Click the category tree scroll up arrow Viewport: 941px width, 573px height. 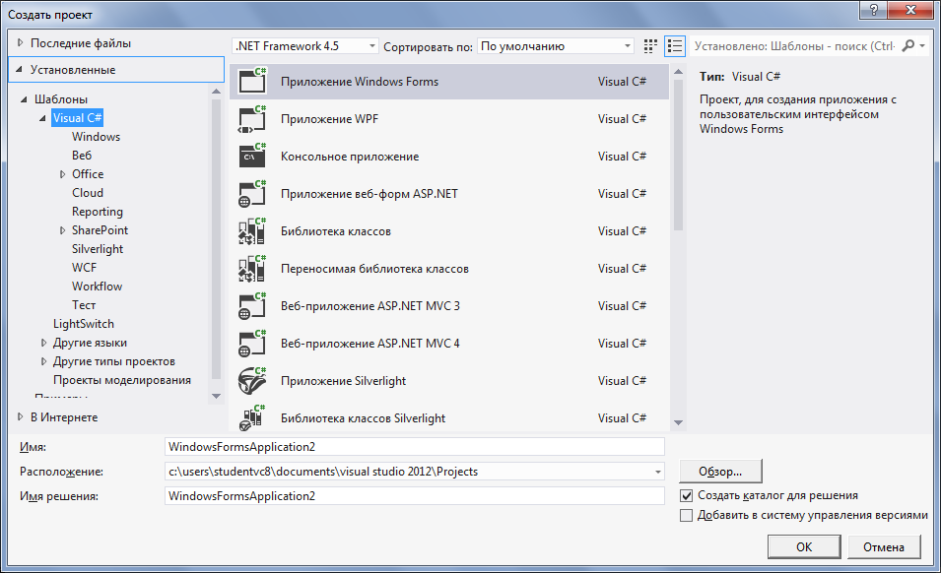[217, 92]
